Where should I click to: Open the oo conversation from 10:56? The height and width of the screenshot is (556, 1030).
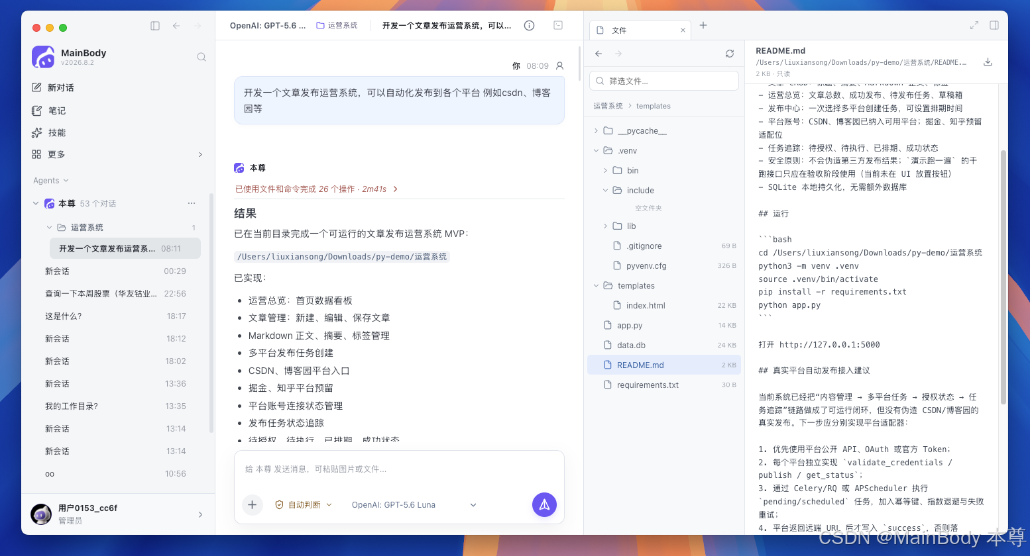pos(115,473)
